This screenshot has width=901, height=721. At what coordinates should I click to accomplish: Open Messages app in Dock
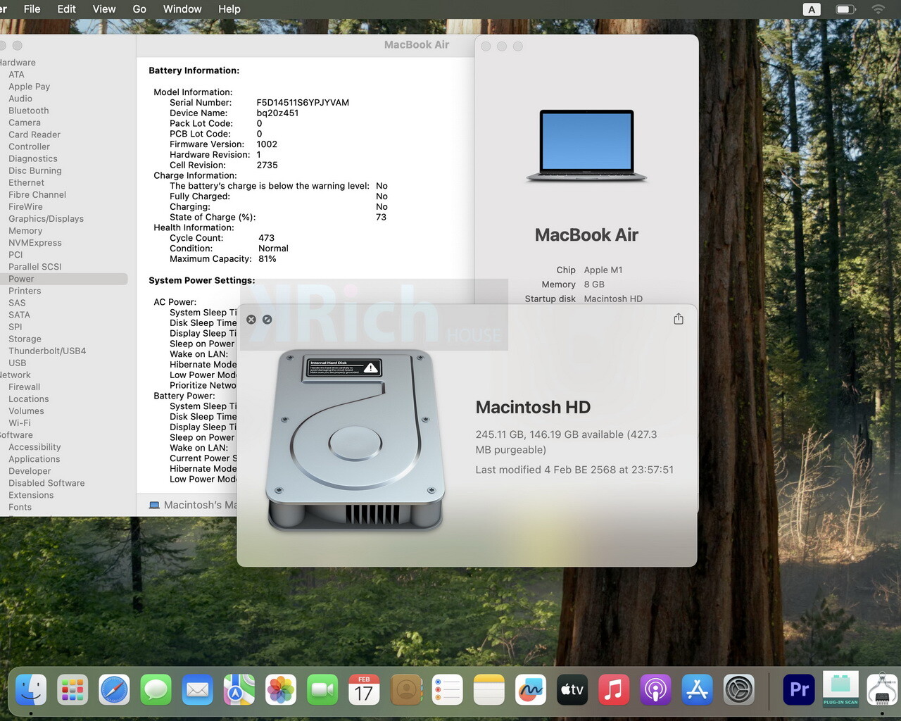tap(156, 690)
